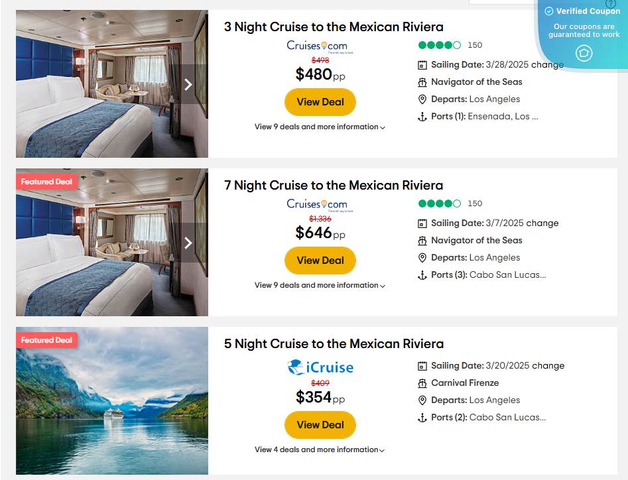
Task: Click View Deal for the 5 Night Cruise
Action: 320,425
